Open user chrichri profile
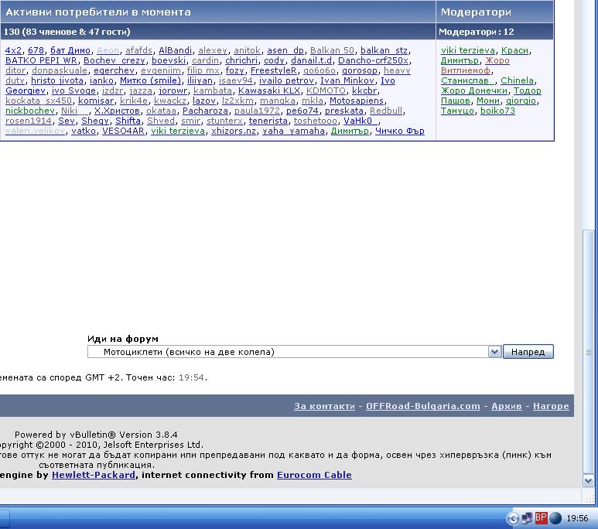Screen dimensions: 598x529 coord(241,60)
